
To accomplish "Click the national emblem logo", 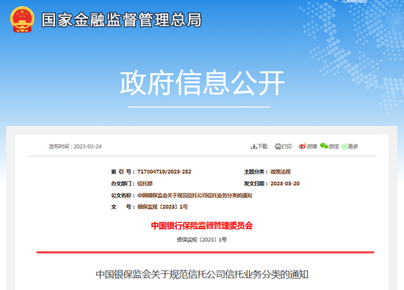I will [22, 20].
